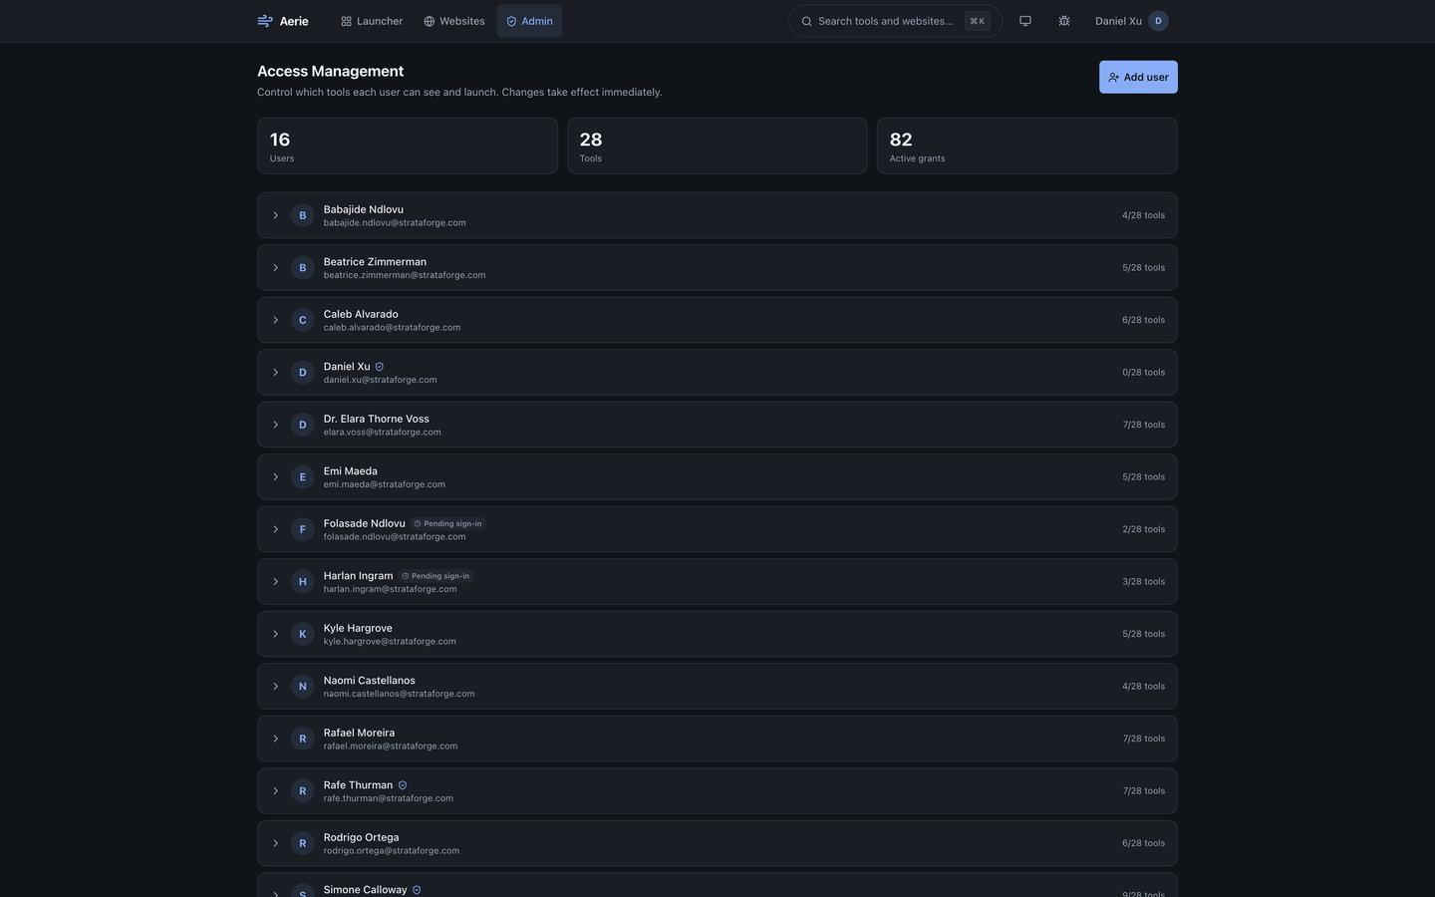Expand Babajide Ndlovu's row chevron
The width and height of the screenshot is (1435, 897).
(276, 215)
